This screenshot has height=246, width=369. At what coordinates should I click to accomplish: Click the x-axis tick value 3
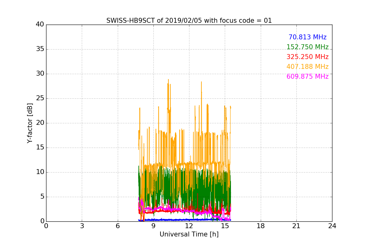[82, 226]
